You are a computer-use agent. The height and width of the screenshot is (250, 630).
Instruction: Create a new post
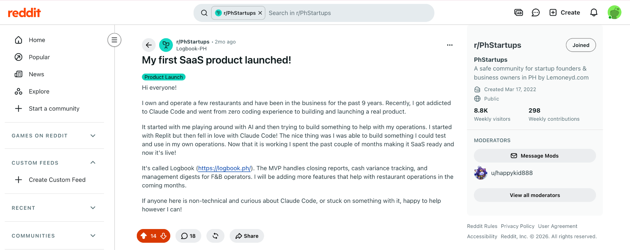(x=565, y=13)
